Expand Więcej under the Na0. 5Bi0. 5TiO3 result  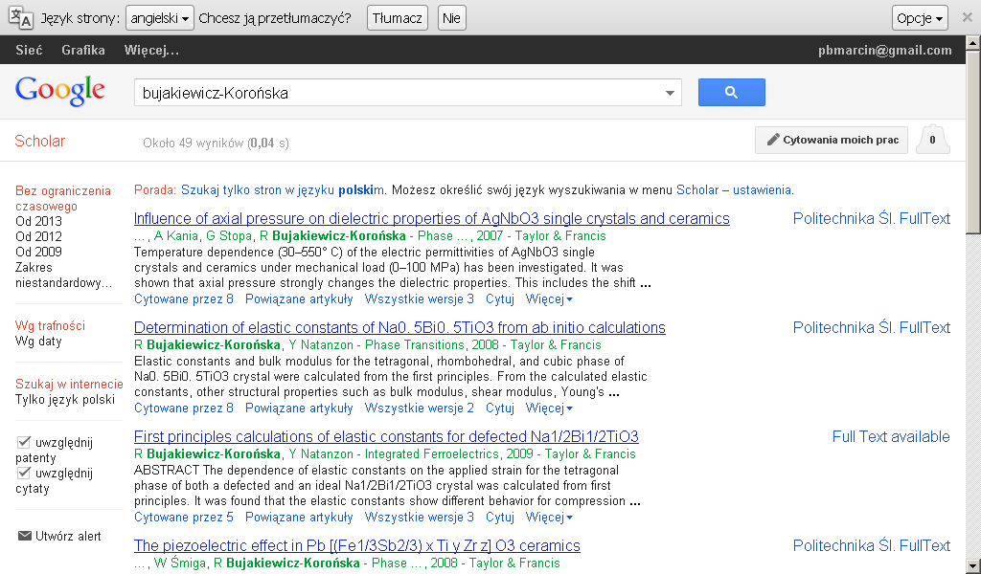click(x=549, y=408)
